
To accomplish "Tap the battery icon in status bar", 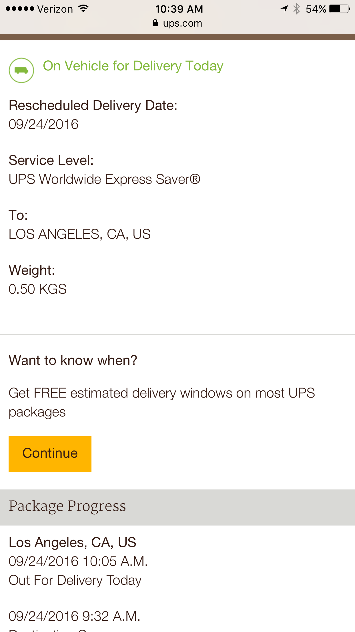I will (x=340, y=9).
